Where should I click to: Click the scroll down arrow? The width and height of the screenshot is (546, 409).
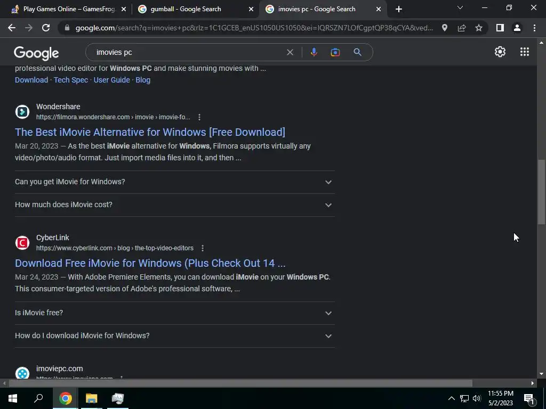(541, 374)
